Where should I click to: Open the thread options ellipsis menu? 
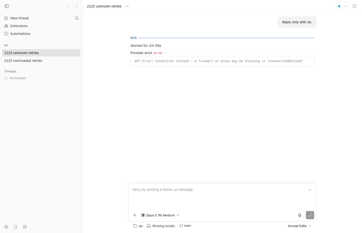point(127,6)
